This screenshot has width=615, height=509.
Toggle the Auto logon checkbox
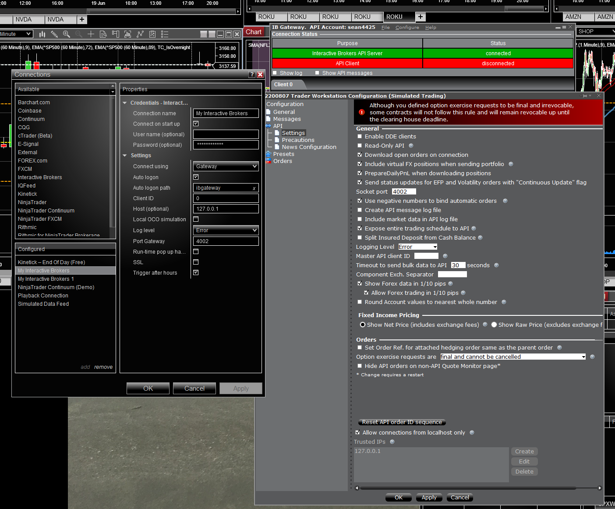pyautogui.click(x=196, y=177)
